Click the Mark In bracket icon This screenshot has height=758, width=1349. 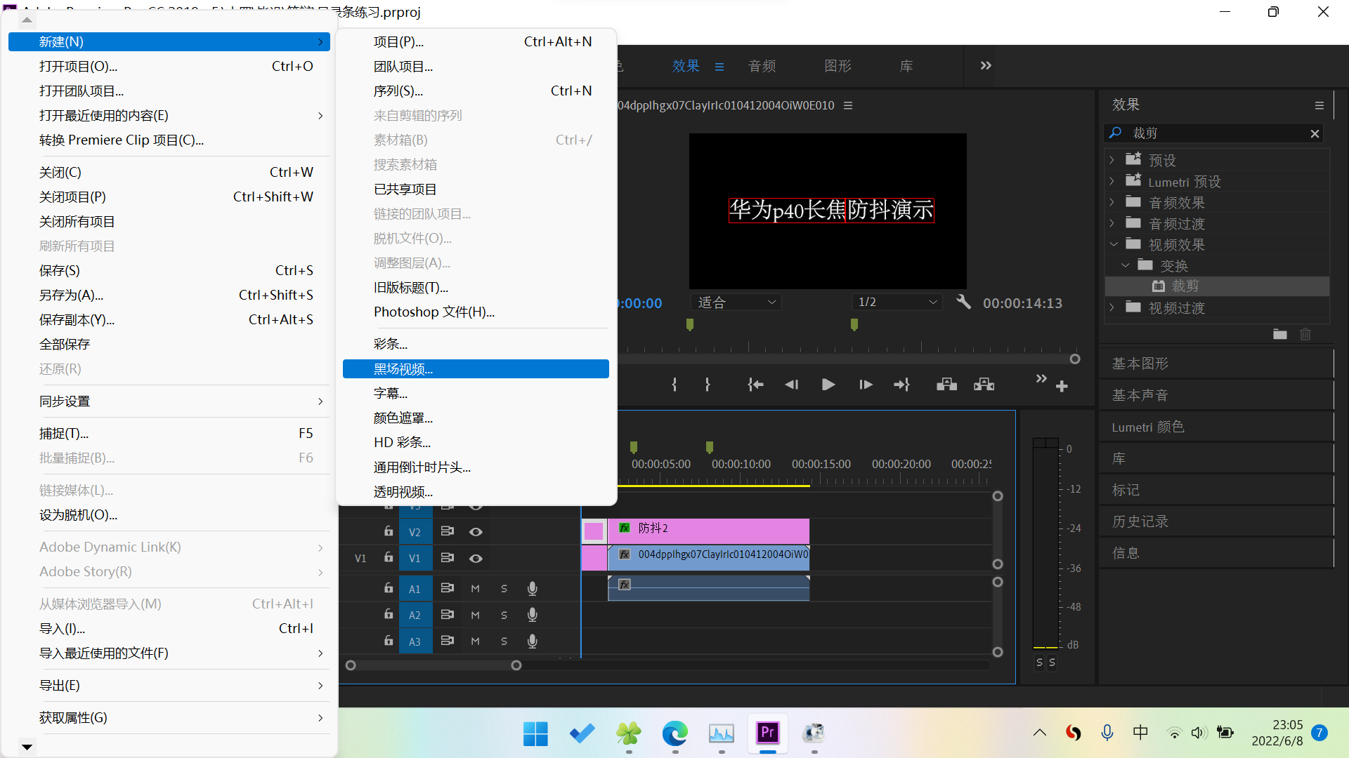pyautogui.click(x=674, y=385)
